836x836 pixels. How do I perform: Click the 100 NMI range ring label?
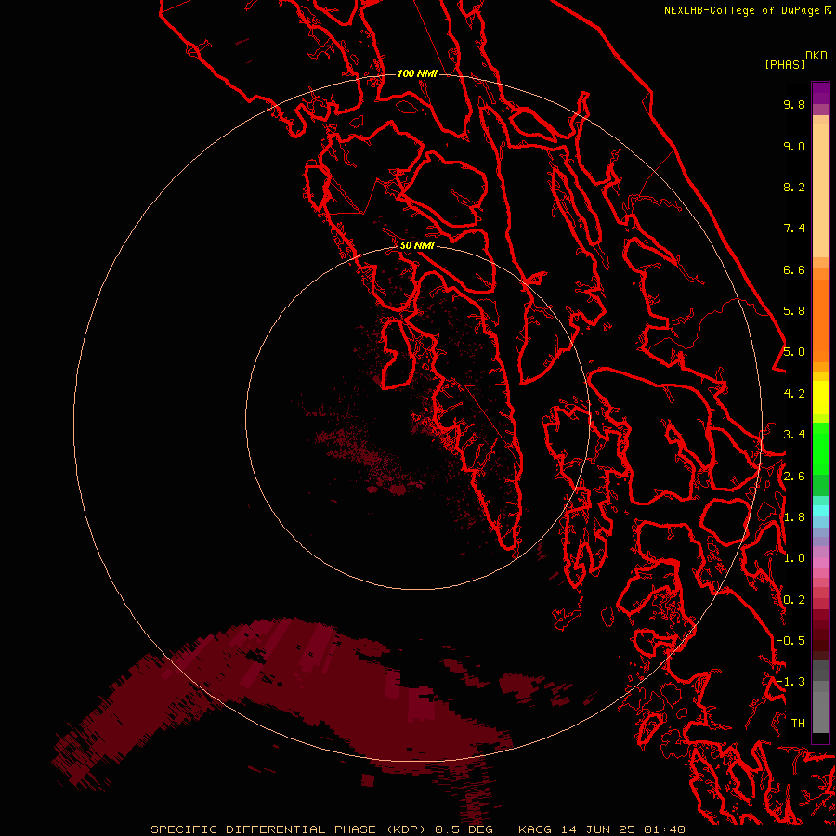click(x=417, y=73)
